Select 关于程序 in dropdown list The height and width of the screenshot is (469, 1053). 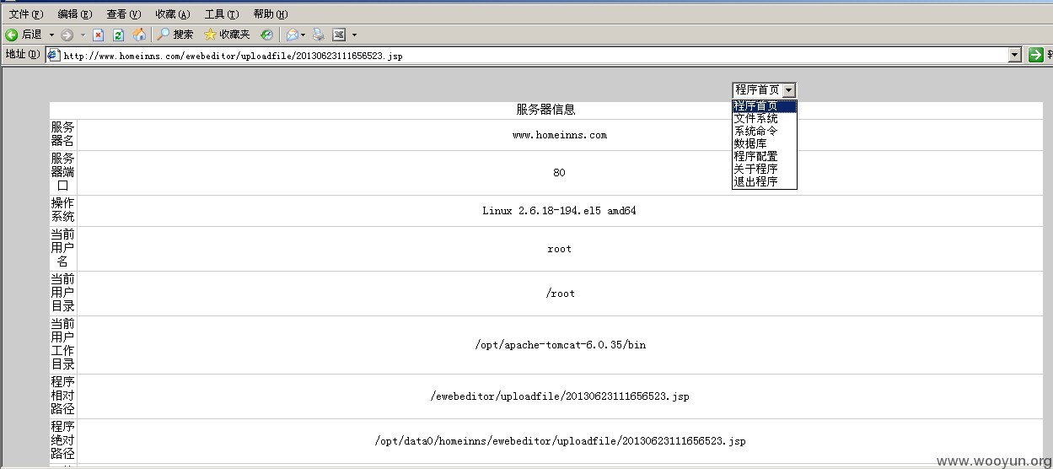point(764,169)
